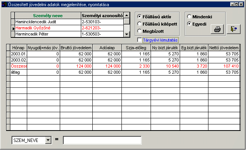This screenshot has width=246, height=150.
Task: Maximize the income data window
Action: click(x=236, y=4)
